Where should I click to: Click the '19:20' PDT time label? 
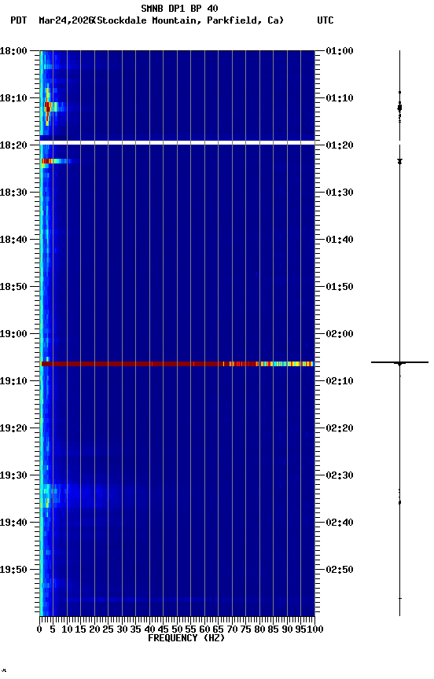(x=13, y=429)
